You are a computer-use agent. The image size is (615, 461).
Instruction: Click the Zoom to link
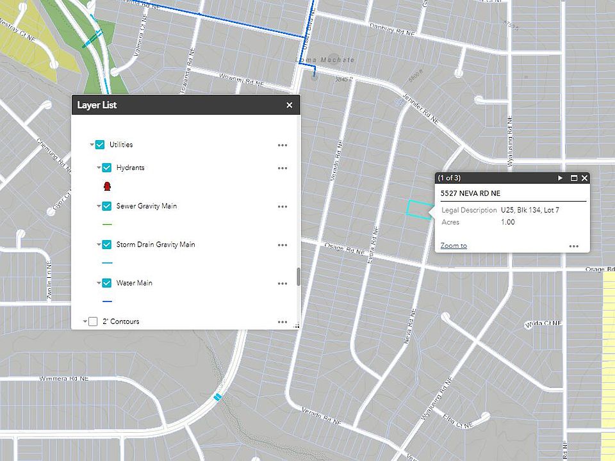click(x=454, y=245)
